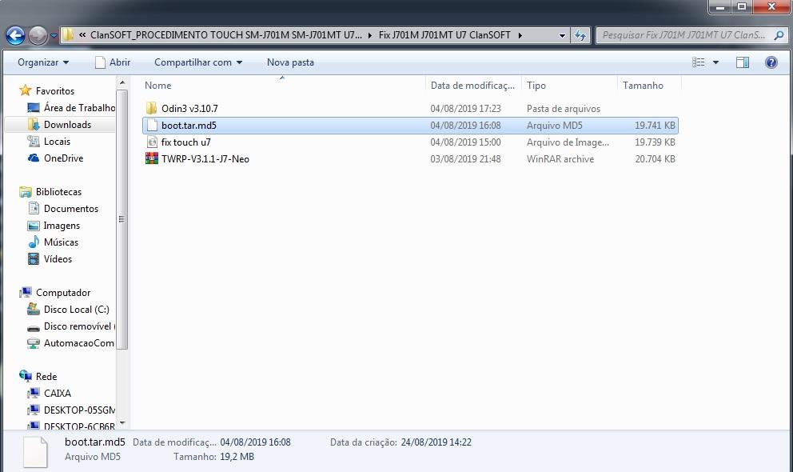Open recent locations dropdown beside navigation arrows
Screen dimensions: 793x472
pos(54,36)
